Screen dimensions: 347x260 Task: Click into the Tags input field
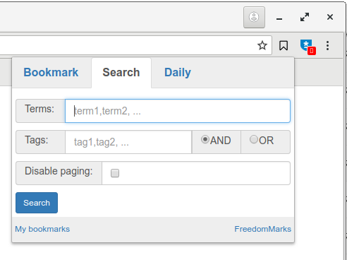[x=128, y=142]
